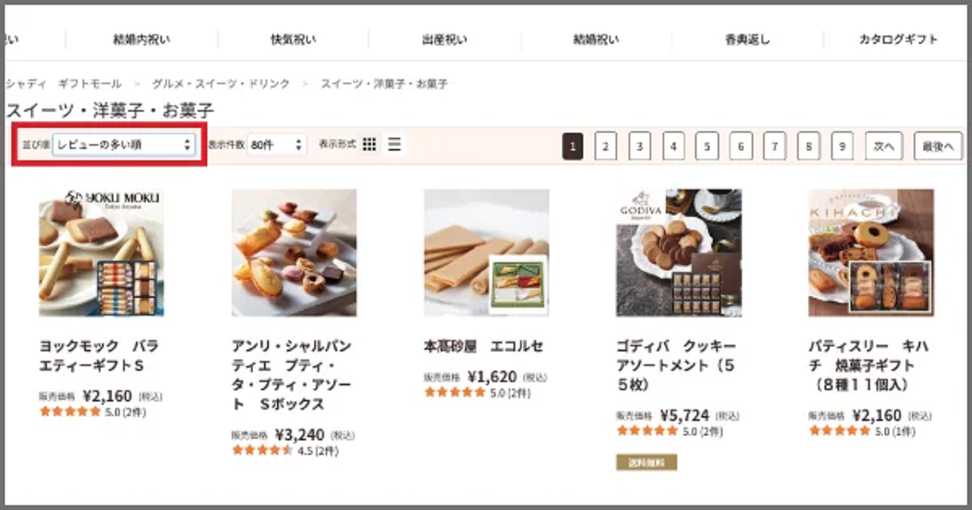The image size is (972, 510).
Task: Open the Godiva cookie assortment thumbnail
Action: point(679,253)
